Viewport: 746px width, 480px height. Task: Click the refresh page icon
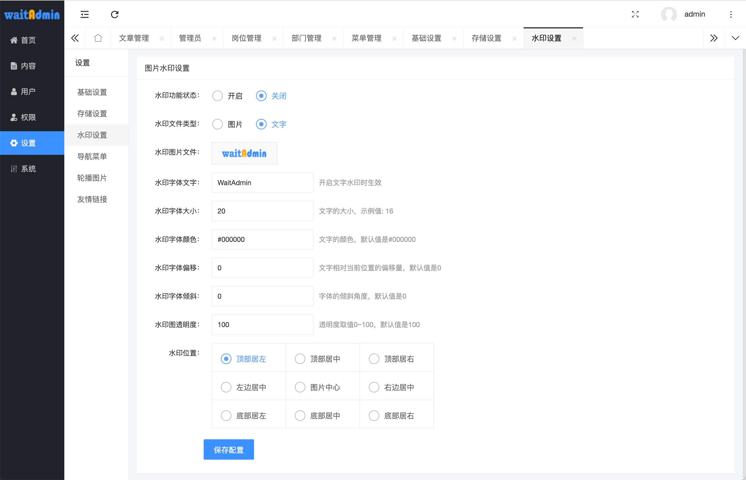(114, 14)
